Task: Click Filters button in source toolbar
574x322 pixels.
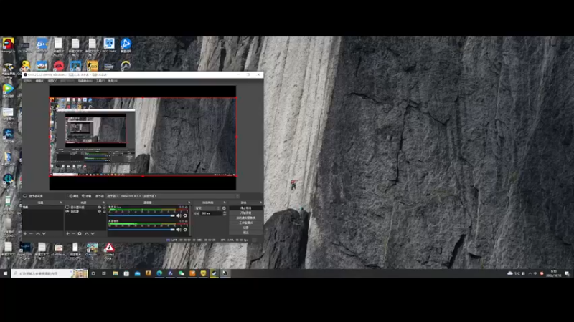Action: tap(87, 196)
